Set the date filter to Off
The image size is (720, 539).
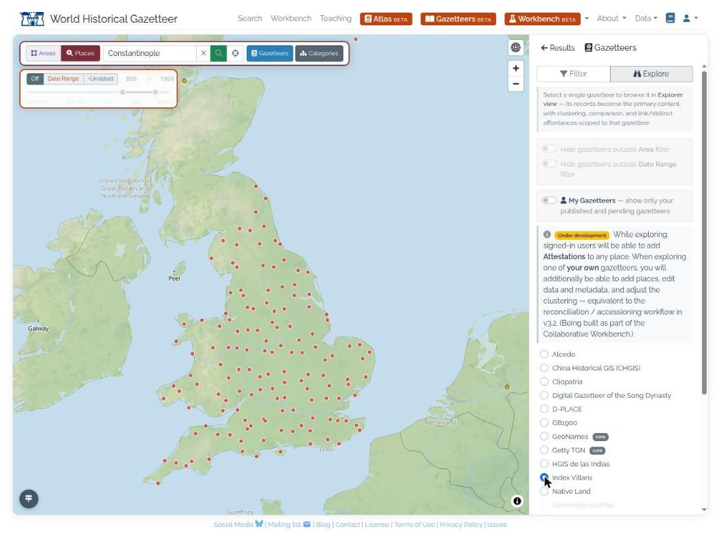click(x=35, y=79)
